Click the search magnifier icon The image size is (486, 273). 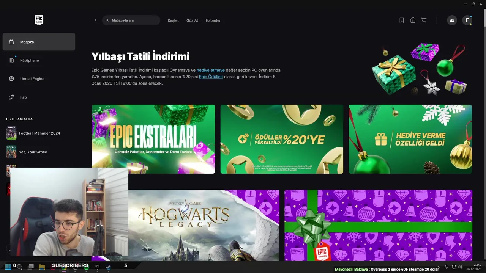pyautogui.click(x=107, y=20)
